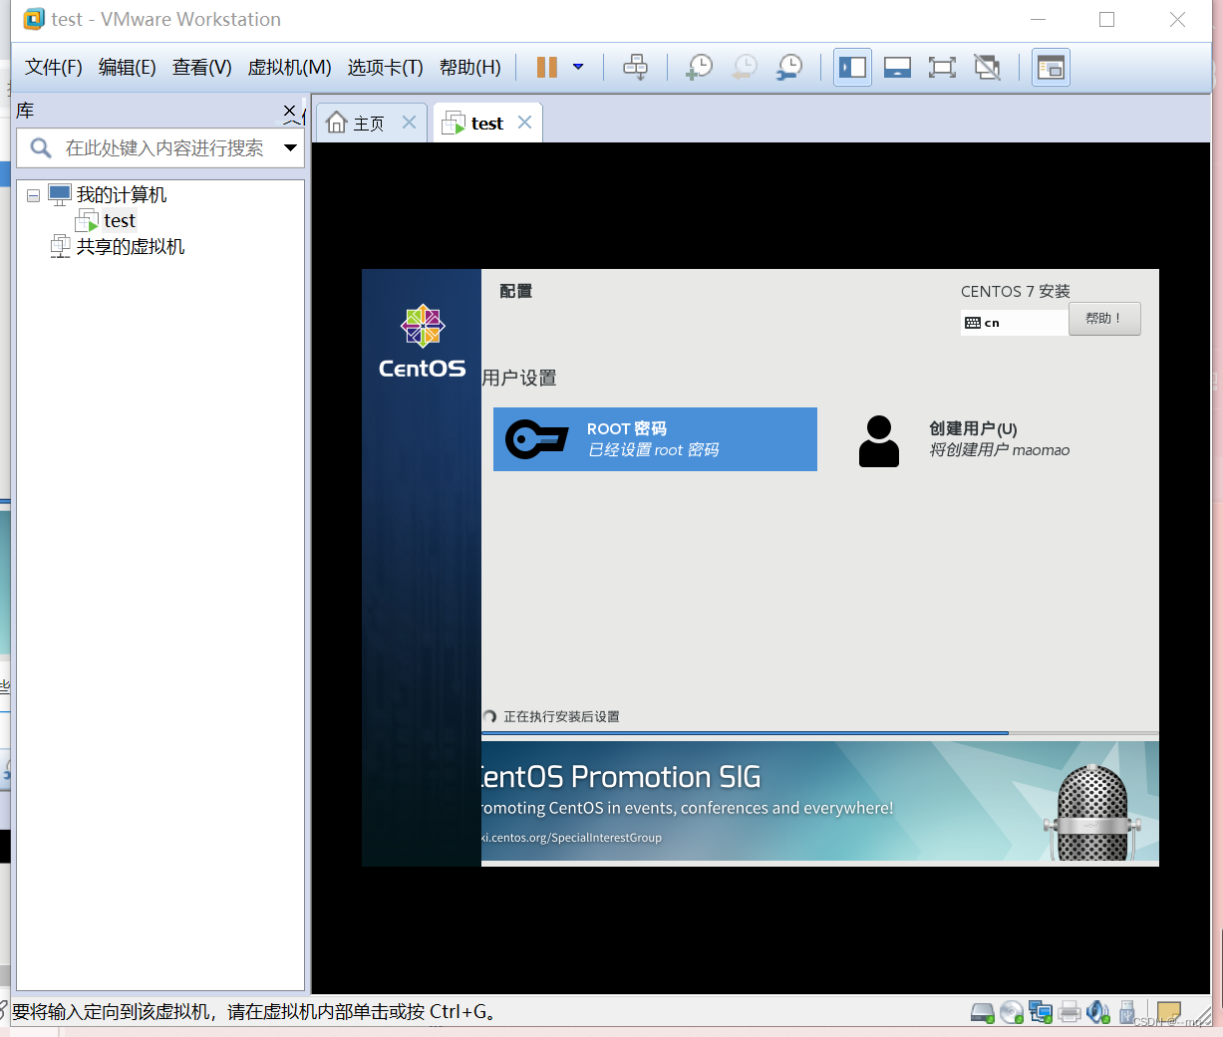
Task: Open the snapshot manager
Action: pos(788,67)
